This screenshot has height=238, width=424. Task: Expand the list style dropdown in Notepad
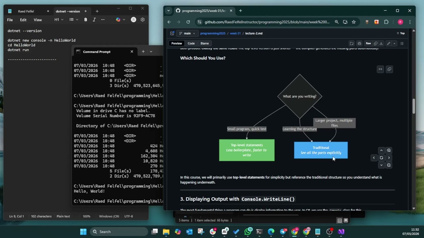tap(74, 20)
